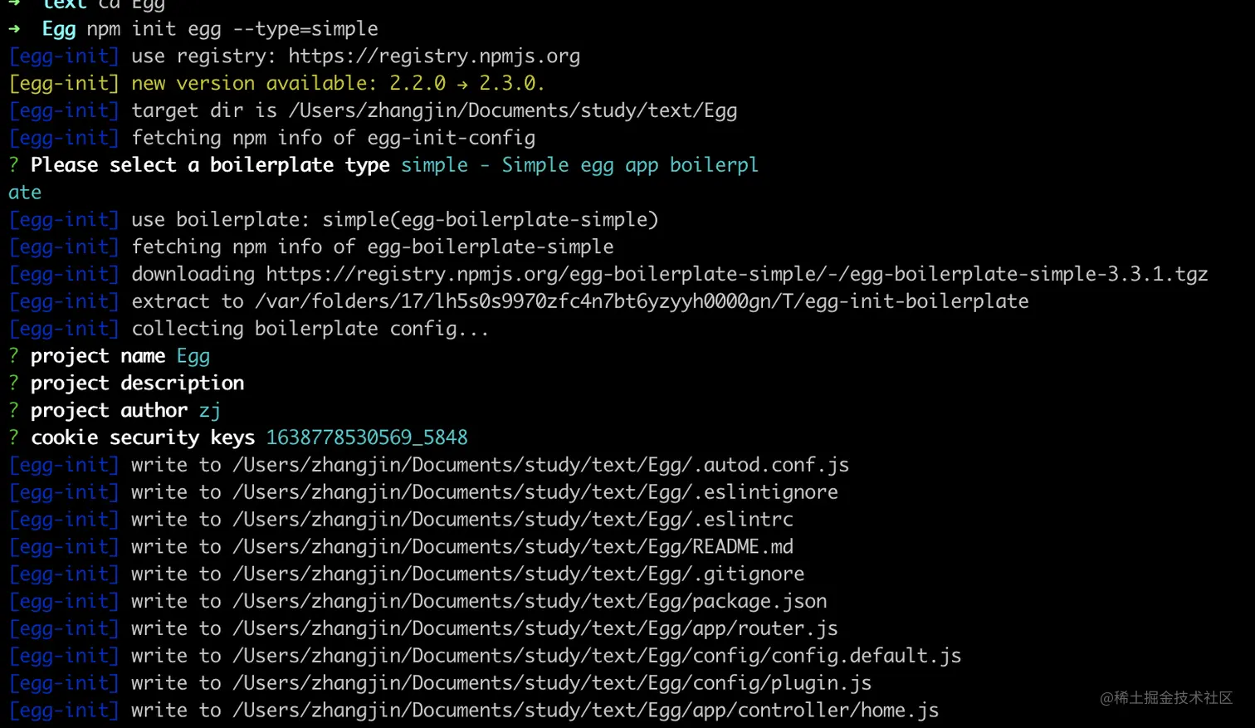Open the app/controller/home.js file path
Image resolution: width=1255 pixels, height=728 pixels.
click(x=585, y=711)
